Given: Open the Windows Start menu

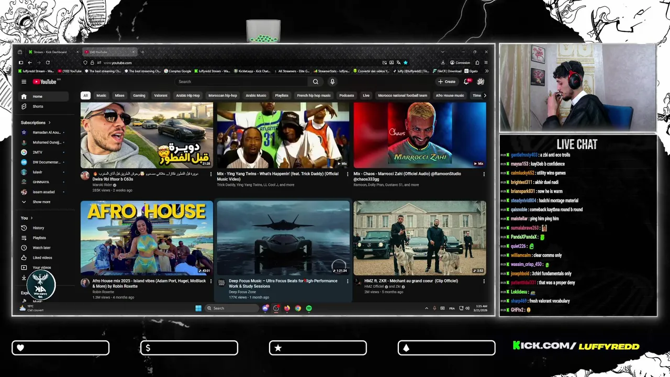Looking at the screenshot, I should [198, 308].
